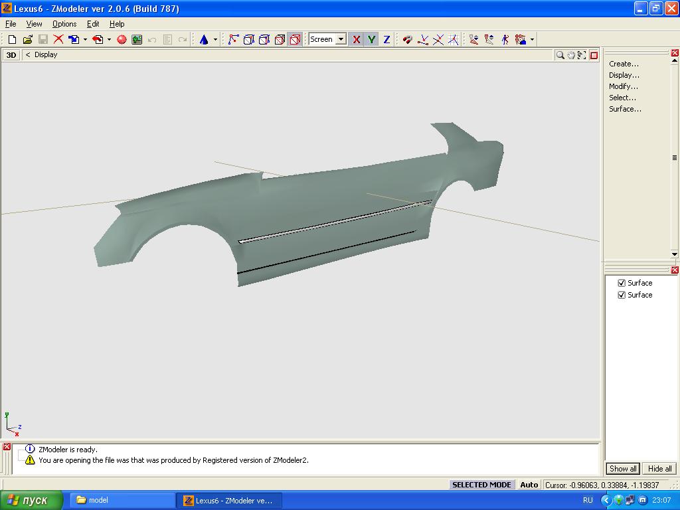Screen dimensions: 680x510
Task: Uncheck the first Surface checkbox
Action: coord(622,283)
